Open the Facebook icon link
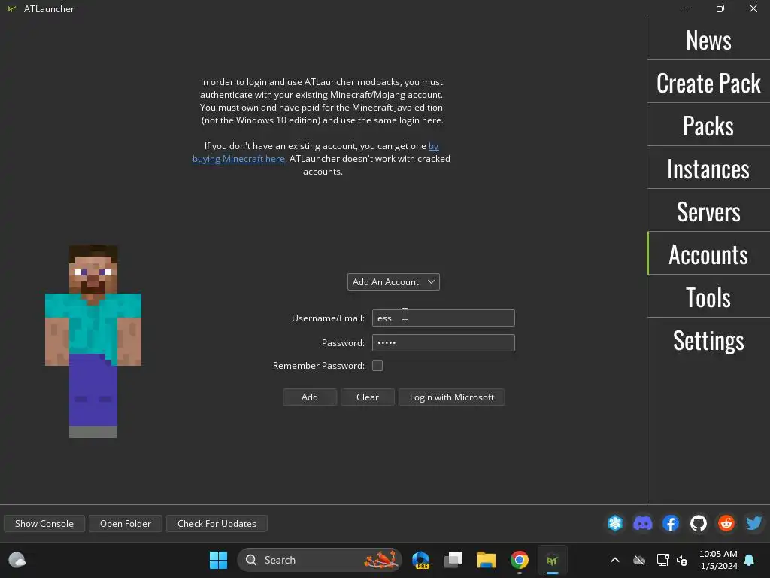 click(x=670, y=523)
